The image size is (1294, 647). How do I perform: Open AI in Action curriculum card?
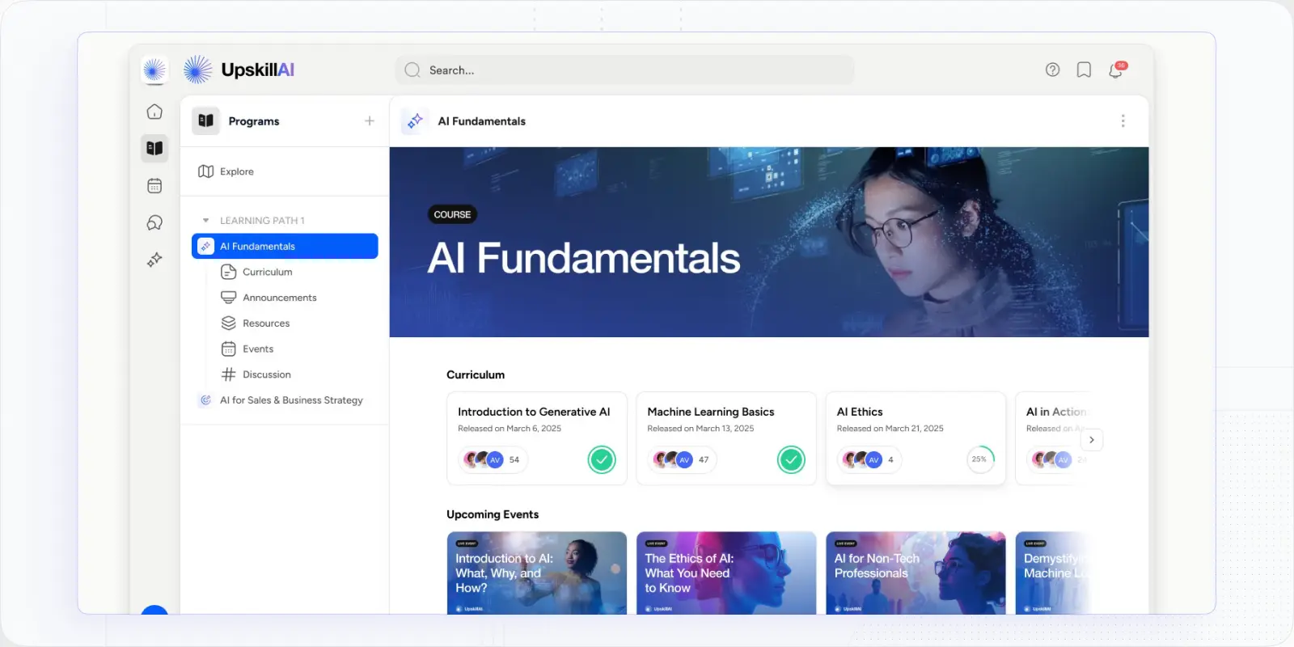tap(1053, 438)
